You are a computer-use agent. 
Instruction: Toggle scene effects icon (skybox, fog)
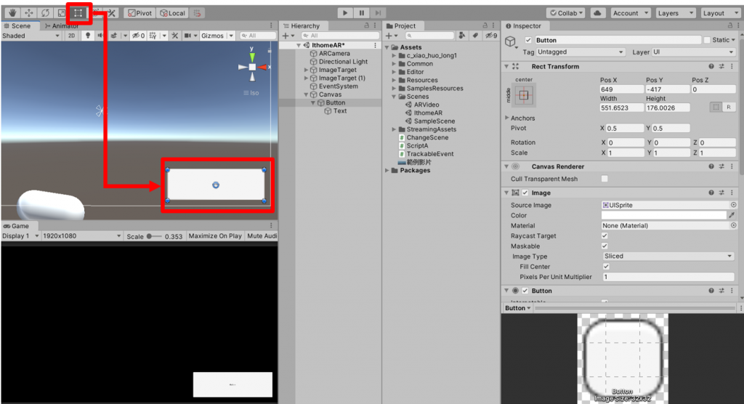tap(114, 36)
